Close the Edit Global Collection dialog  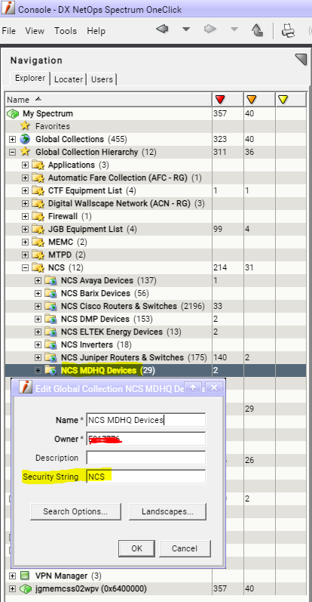coord(214,387)
